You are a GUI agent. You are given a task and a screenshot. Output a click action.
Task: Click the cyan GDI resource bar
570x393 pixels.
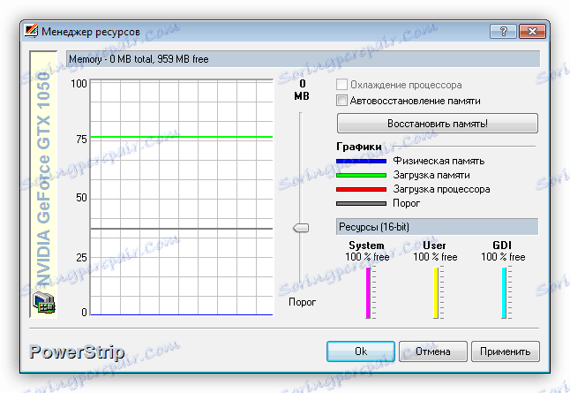(x=504, y=293)
